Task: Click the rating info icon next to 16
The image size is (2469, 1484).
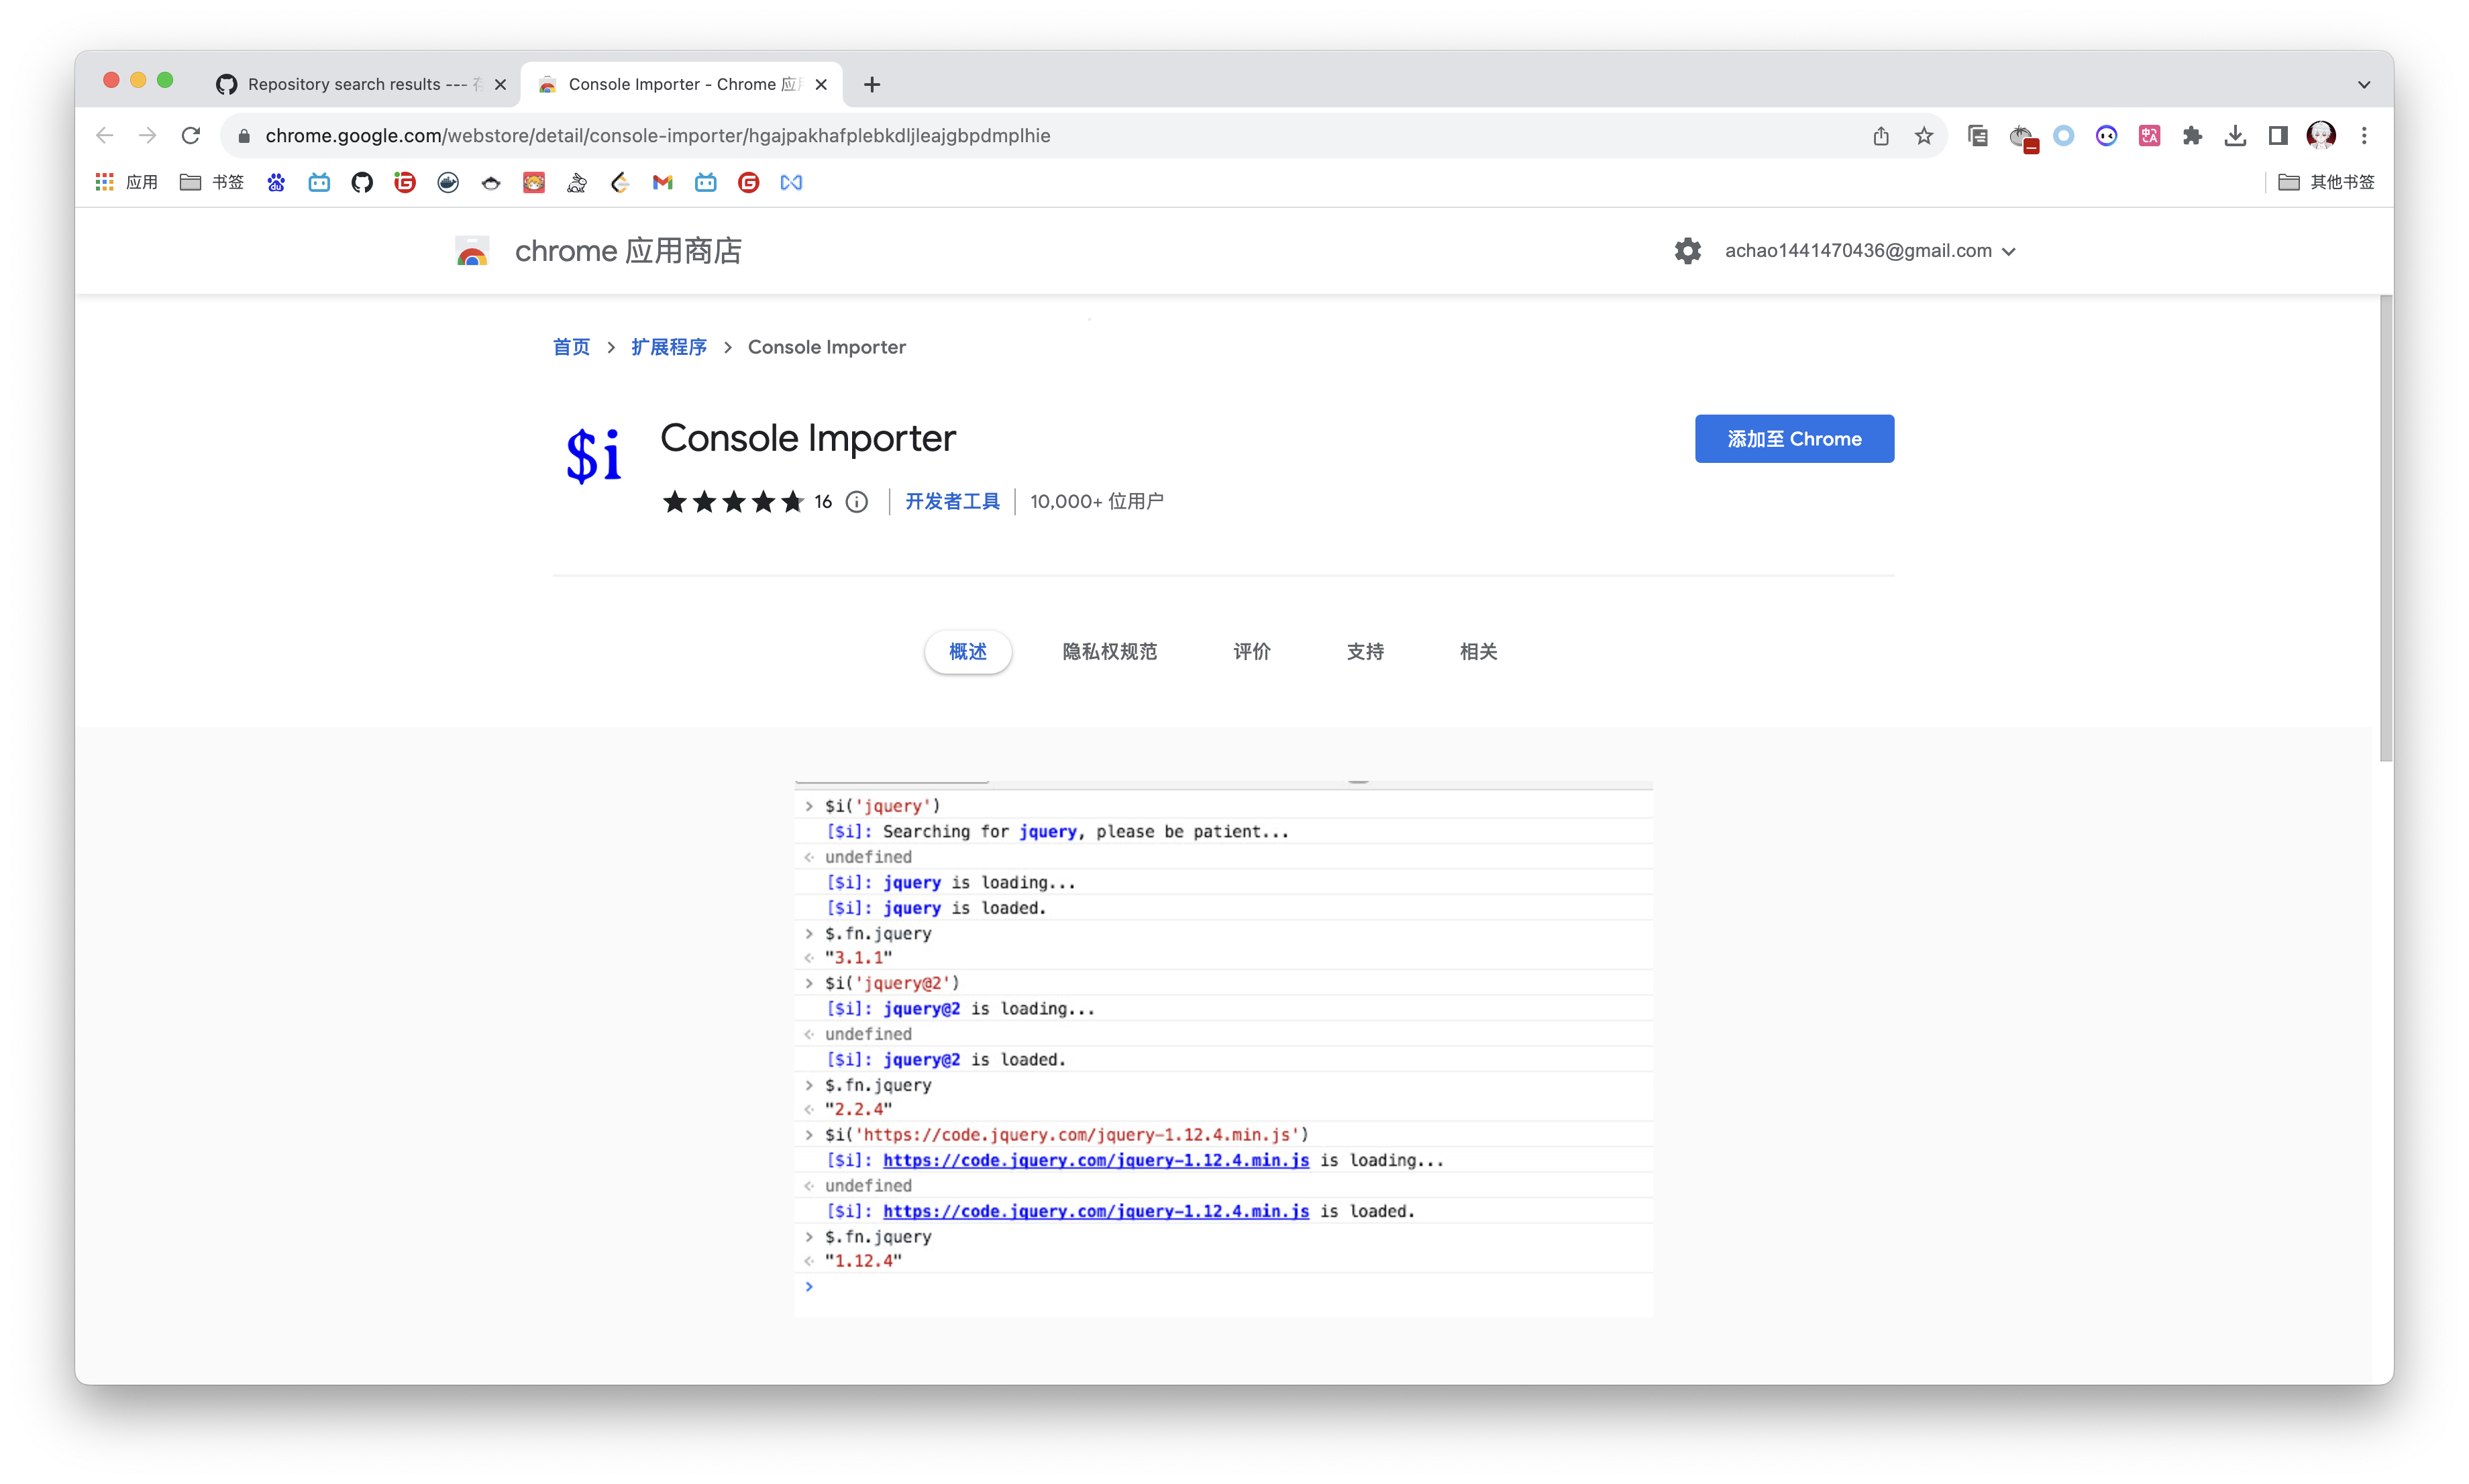Action: click(x=857, y=502)
